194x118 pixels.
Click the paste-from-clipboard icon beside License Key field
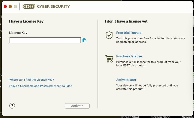pyautogui.click(x=84, y=40)
